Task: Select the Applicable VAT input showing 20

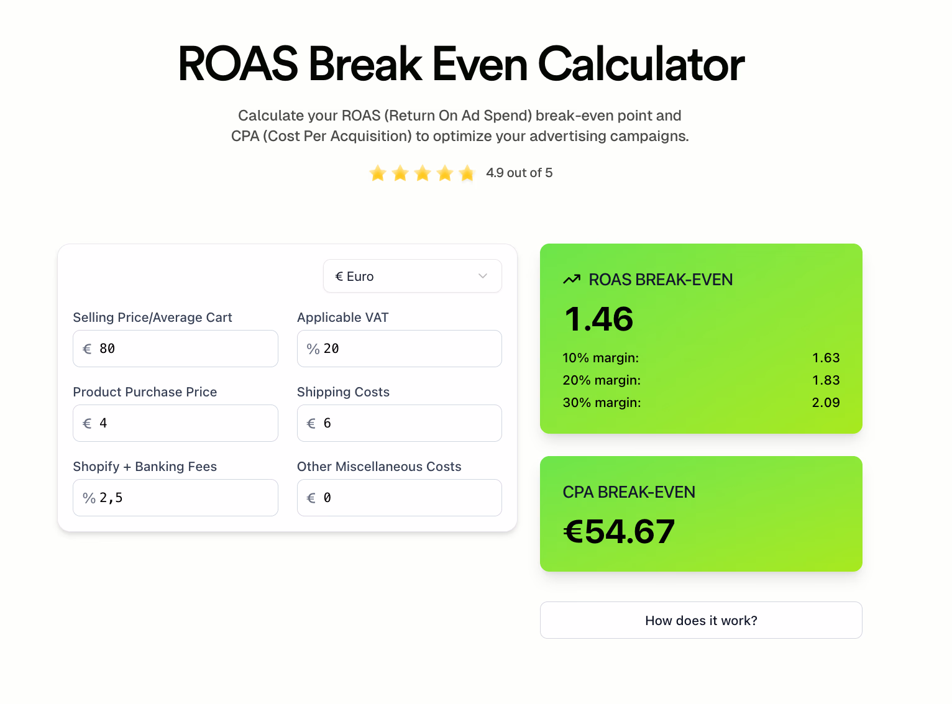Action: click(x=399, y=349)
